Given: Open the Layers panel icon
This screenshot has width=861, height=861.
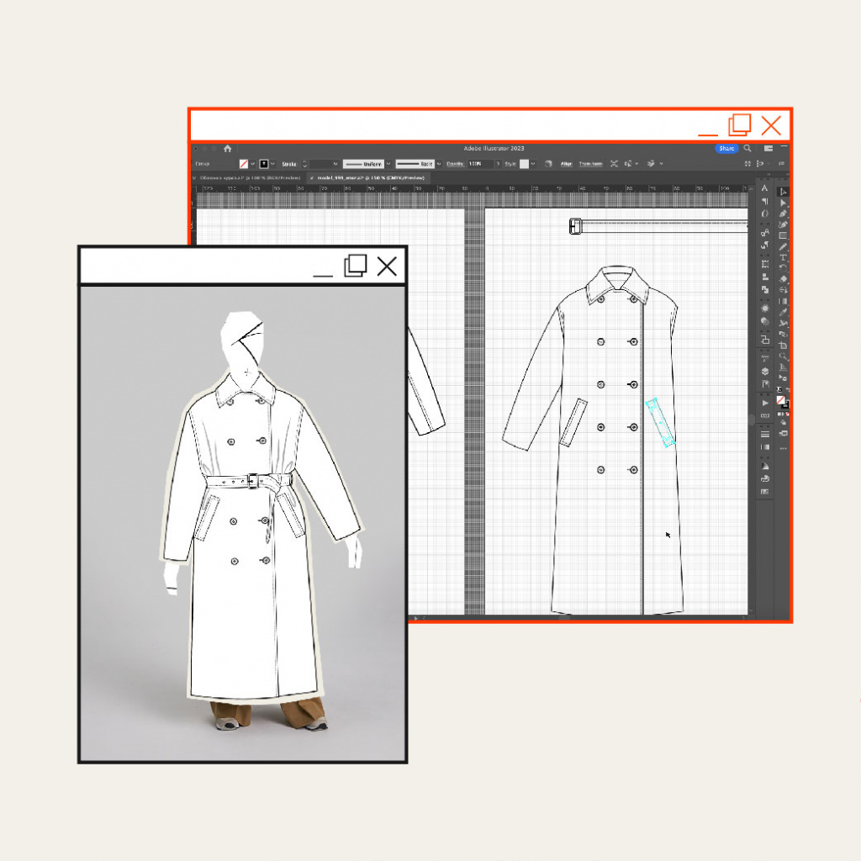Looking at the screenshot, I should (765, 371).
